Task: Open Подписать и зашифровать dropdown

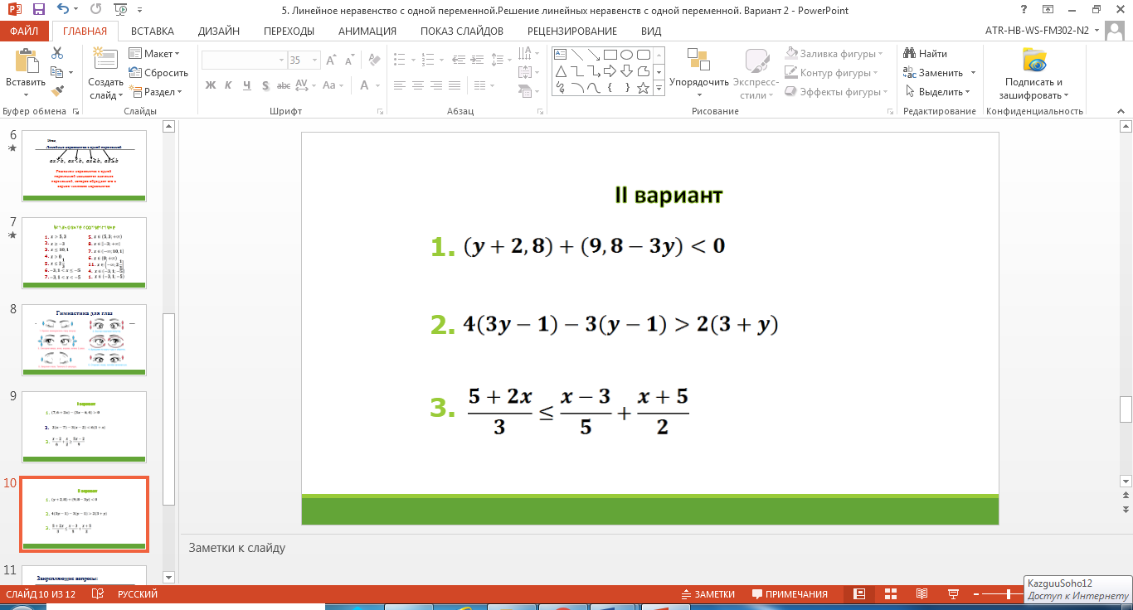Action: [x=1033, y=73]
